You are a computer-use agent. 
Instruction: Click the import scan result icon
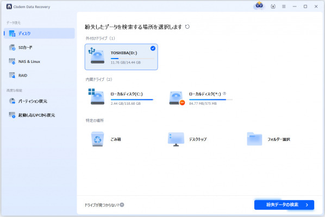coord(273,7)
